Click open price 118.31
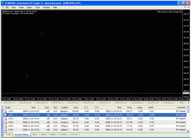This screenshot has height=138, width=191. pyautogui.click(x=75, y=122)
